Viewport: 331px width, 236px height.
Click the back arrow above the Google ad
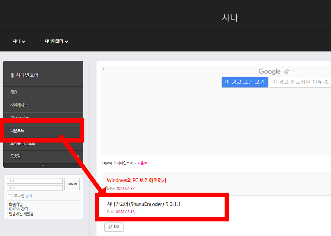(x=104, y=69)
